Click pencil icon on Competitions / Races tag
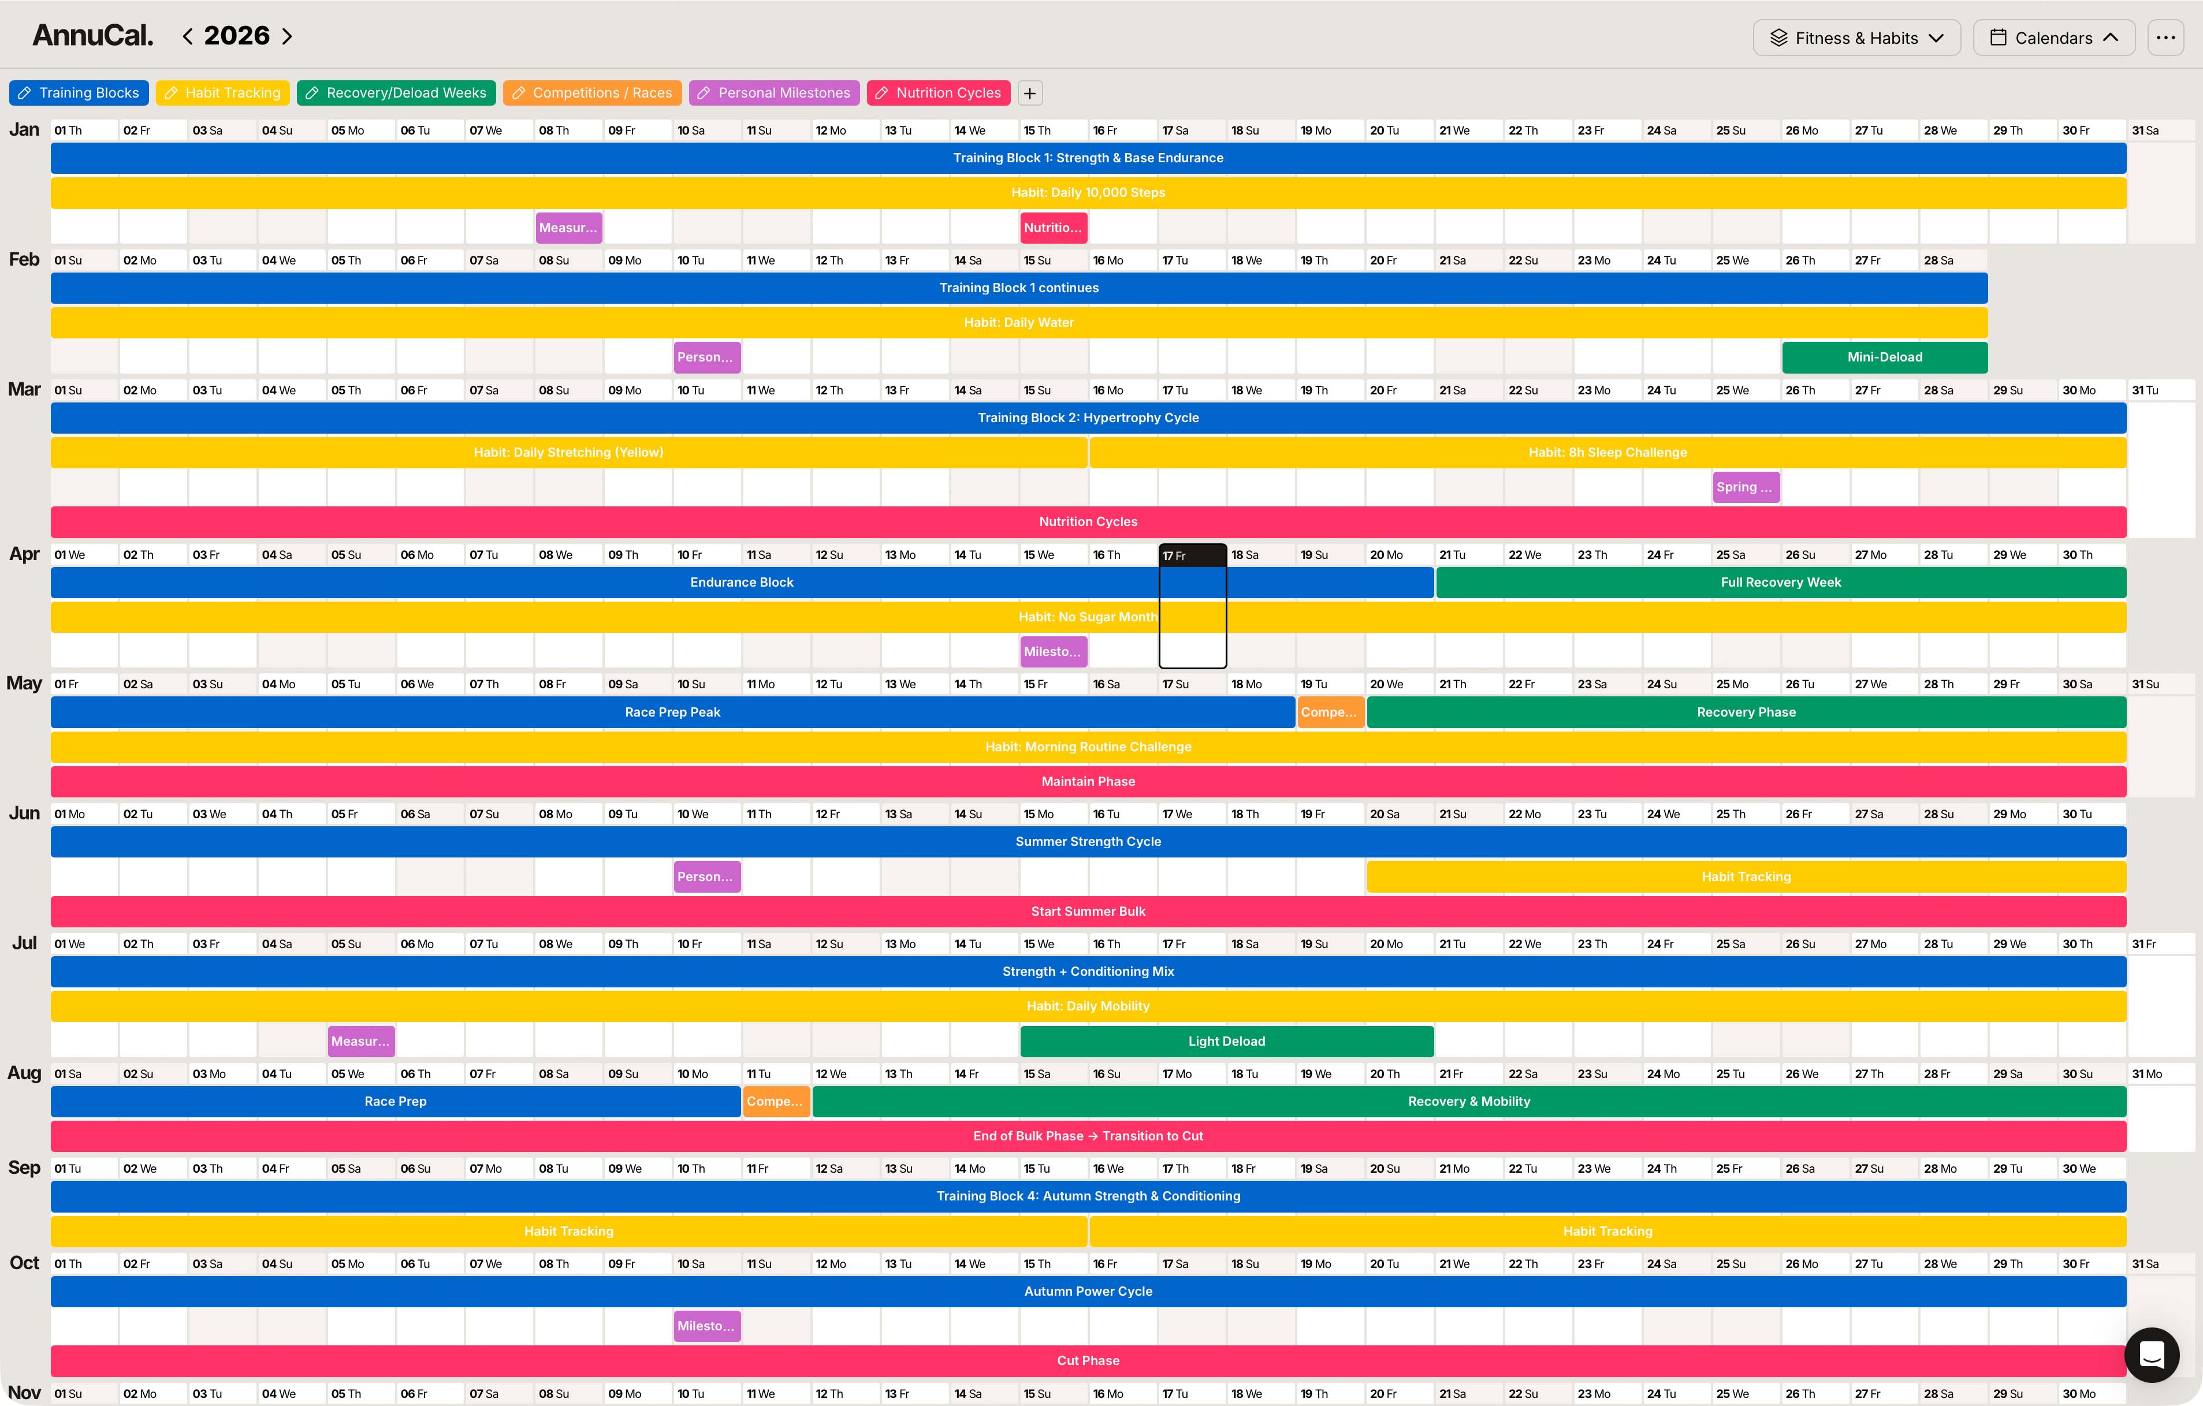This screenshot has width=2203, height=1406. (519, 94)
